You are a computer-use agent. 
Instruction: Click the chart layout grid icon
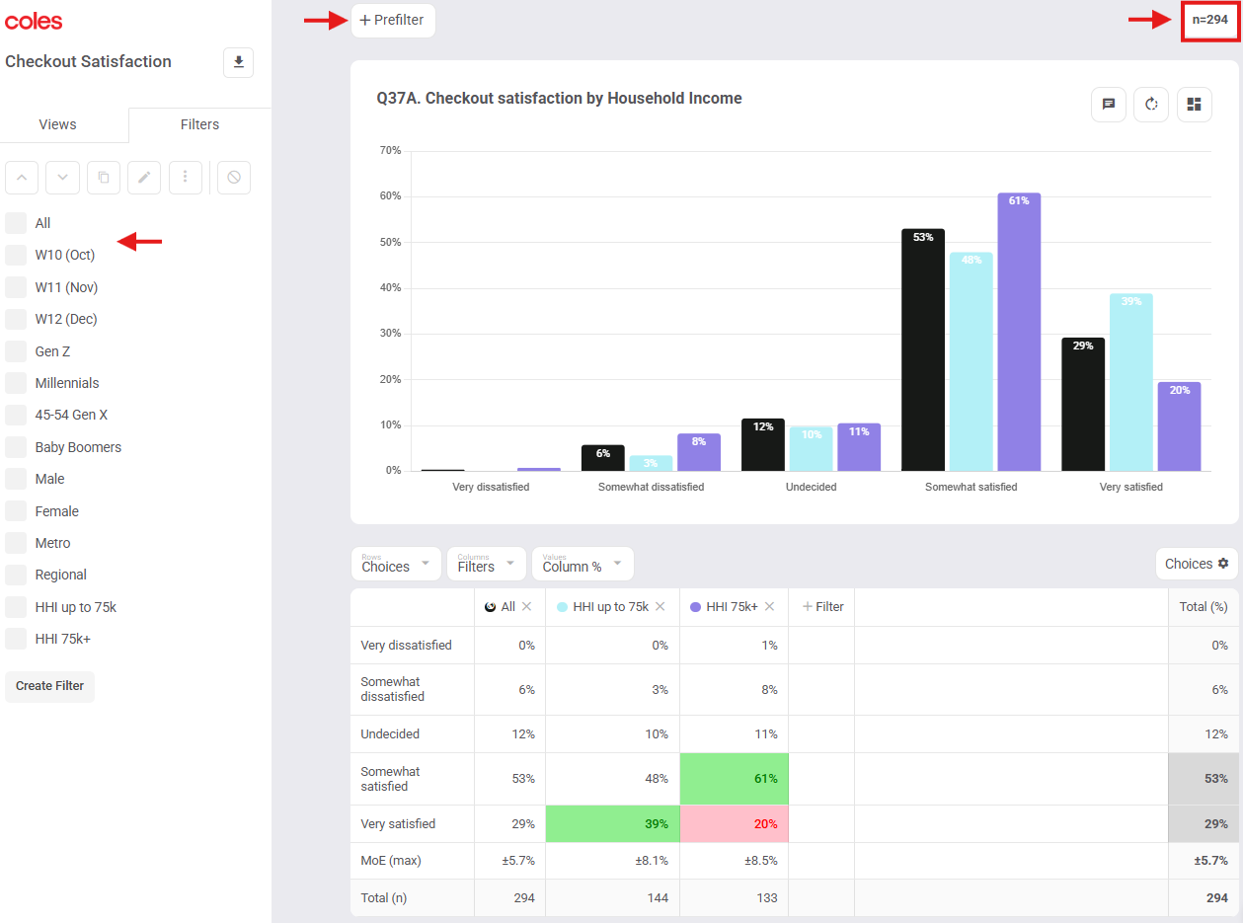tap(1195, 105)
